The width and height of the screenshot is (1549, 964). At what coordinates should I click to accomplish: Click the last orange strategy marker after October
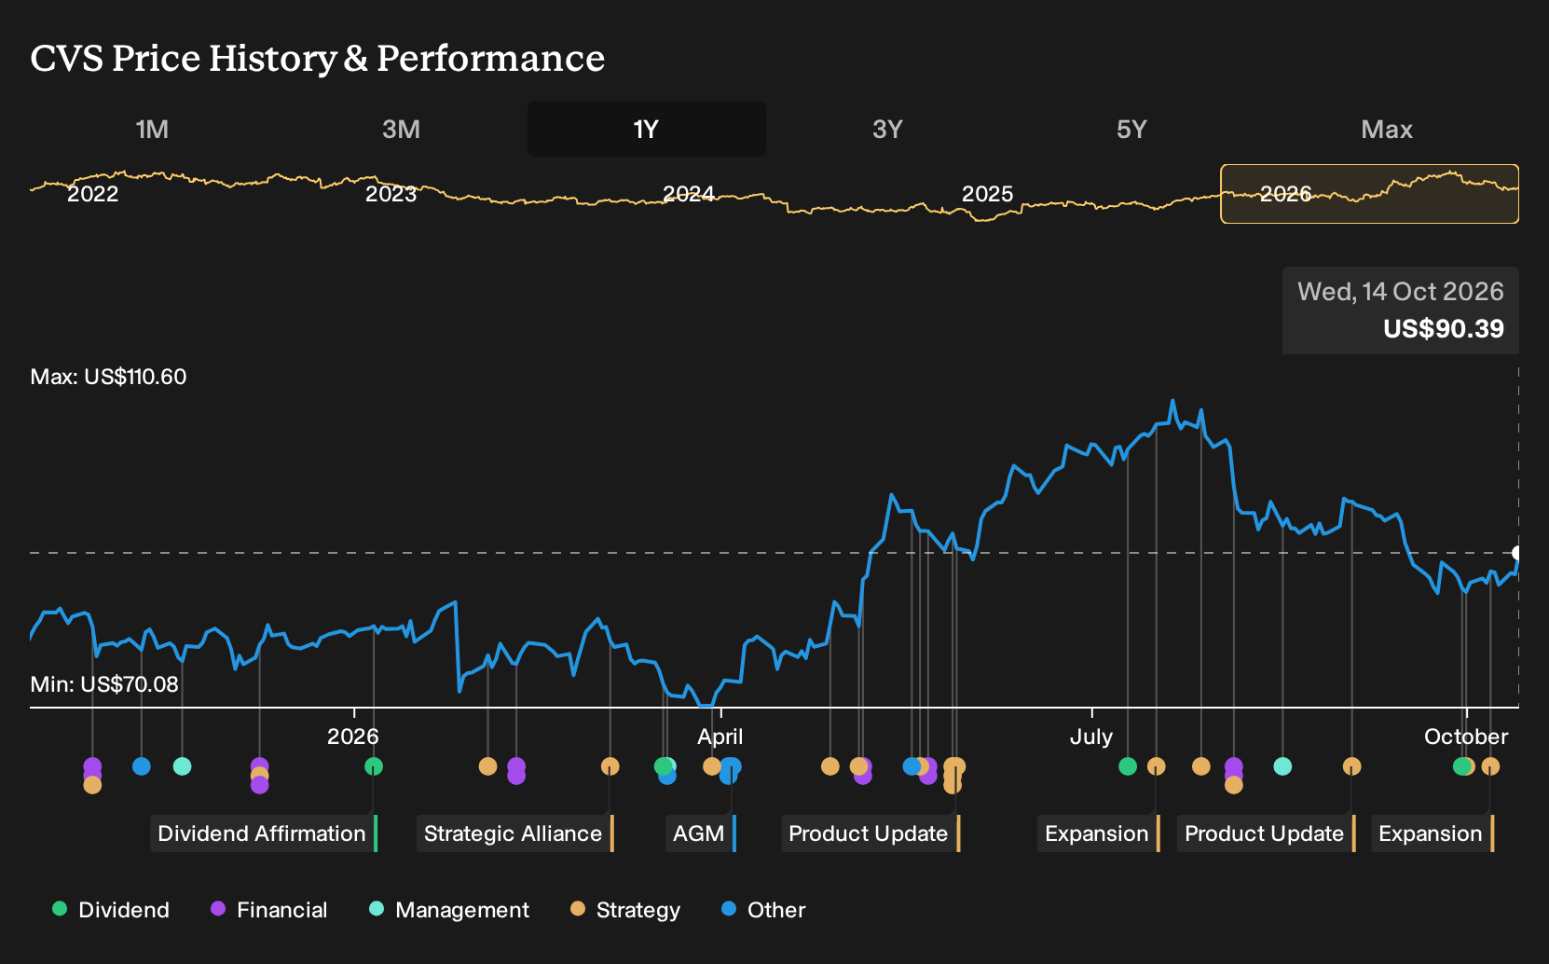click(x=1490, y=766)
